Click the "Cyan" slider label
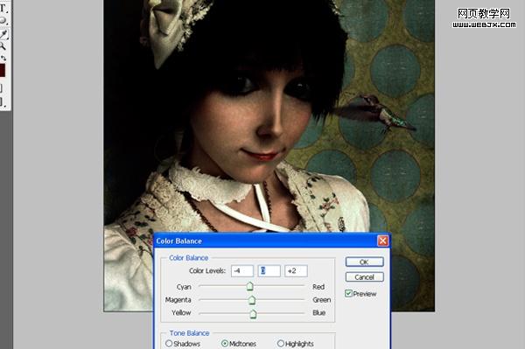 tap(184, 287)
